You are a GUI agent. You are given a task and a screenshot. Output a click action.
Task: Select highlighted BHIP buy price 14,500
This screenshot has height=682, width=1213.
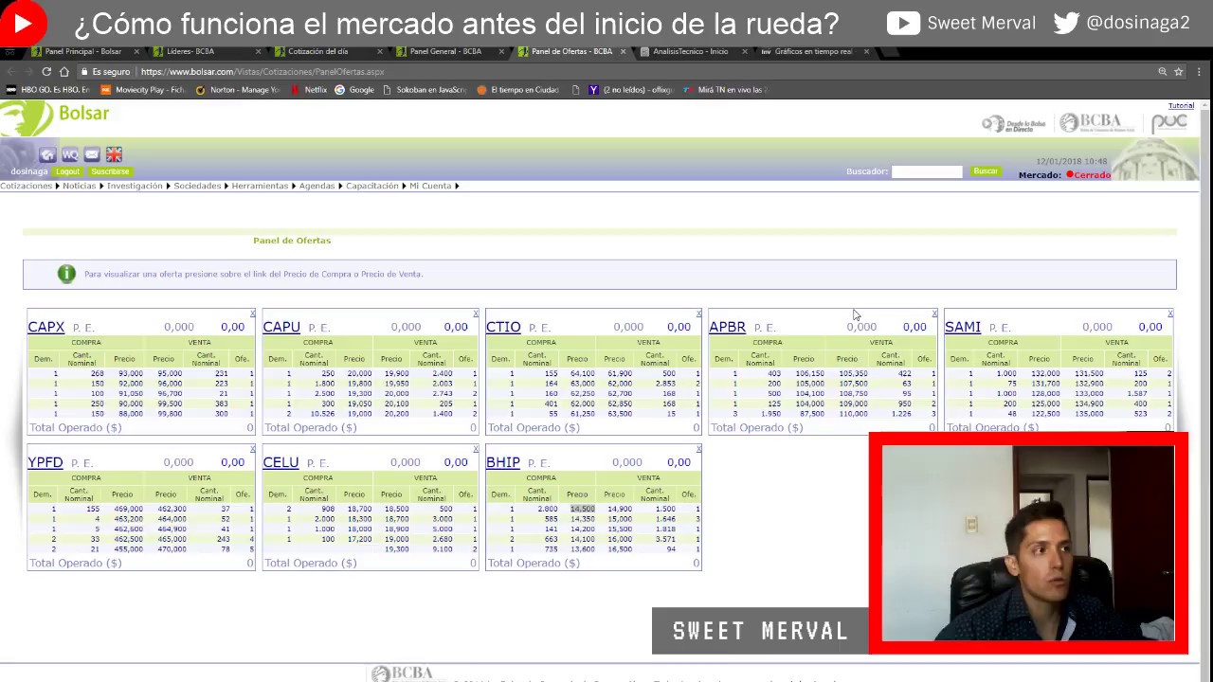[x=582, y=509]
